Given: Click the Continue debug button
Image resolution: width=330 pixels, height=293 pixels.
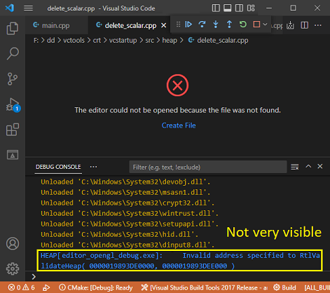Looking at the screenshot, I should [188, 25].
